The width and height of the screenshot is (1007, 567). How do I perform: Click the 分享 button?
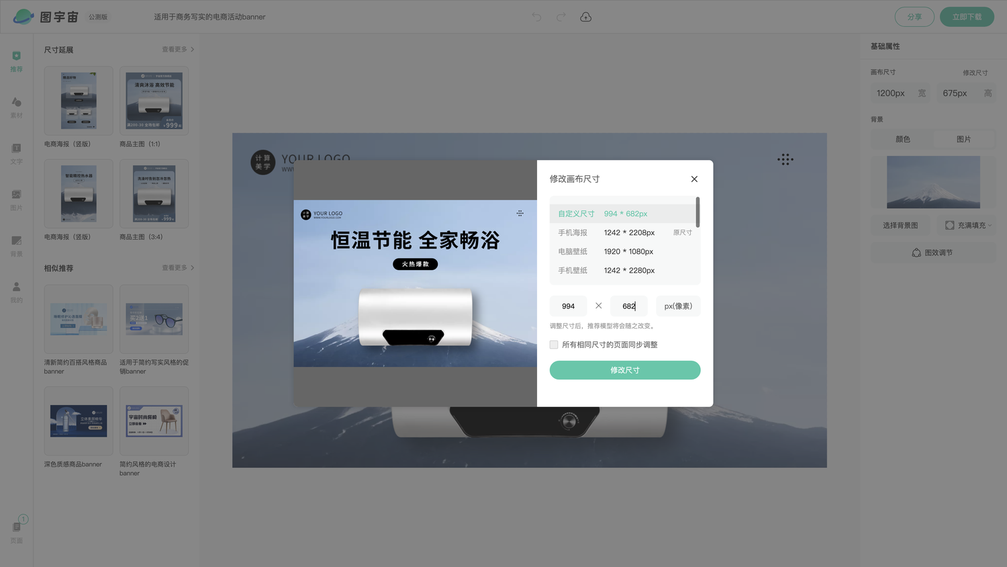tap(914, 17)
